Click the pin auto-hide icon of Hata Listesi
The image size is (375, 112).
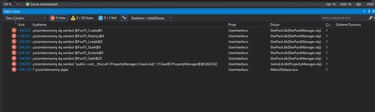[369, 11]
